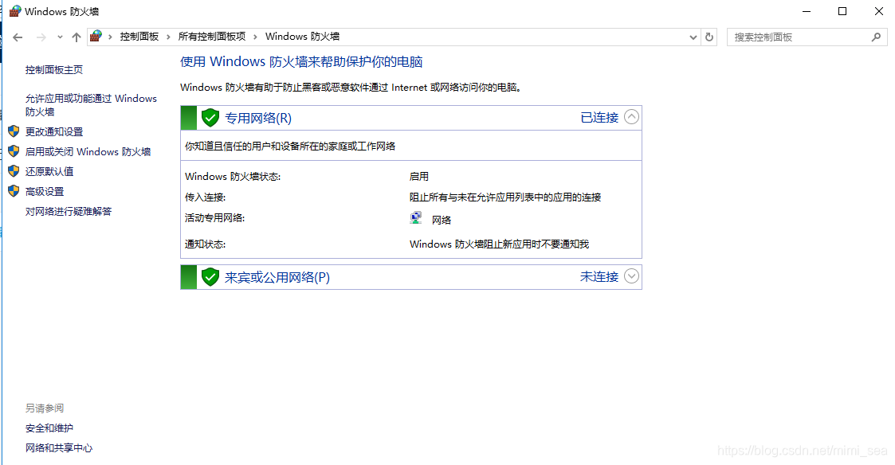Image resolution: width=895 pixels, height=465 pixels.
Task: Click the 通知状态: label
Action: pyautogui.click(x=206, y=244)
